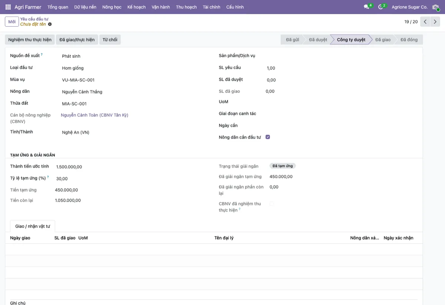Open the apps grid menu icon
445x305 pixels.
[8, 7]
